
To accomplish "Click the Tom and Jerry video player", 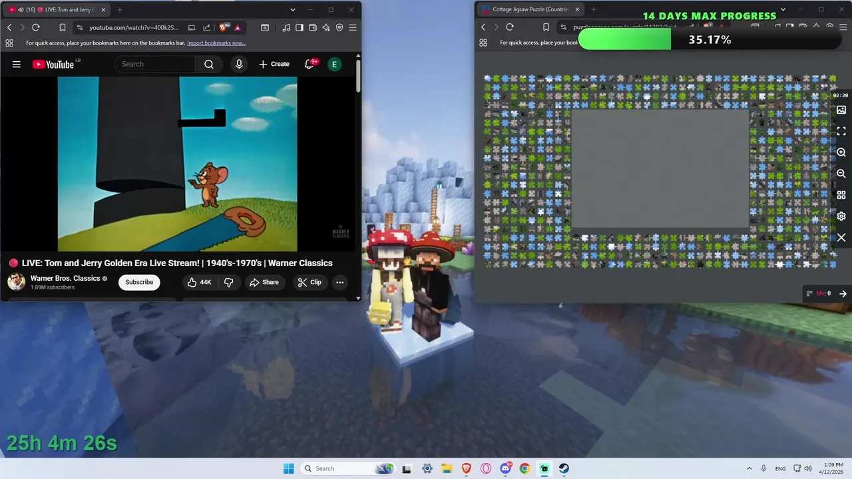I will pos(178,164).
